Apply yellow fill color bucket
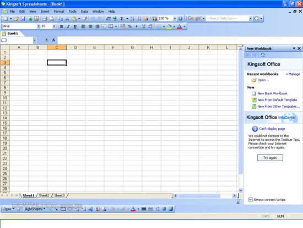303x228 pixels. [169, 26]
